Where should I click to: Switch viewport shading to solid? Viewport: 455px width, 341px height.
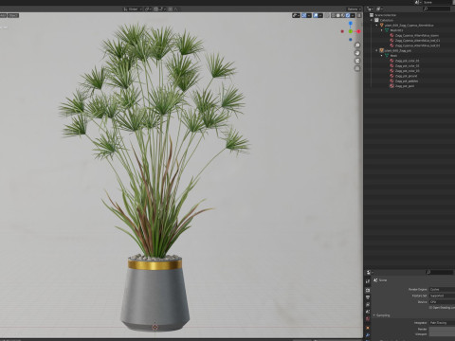[x=338, y=15]
